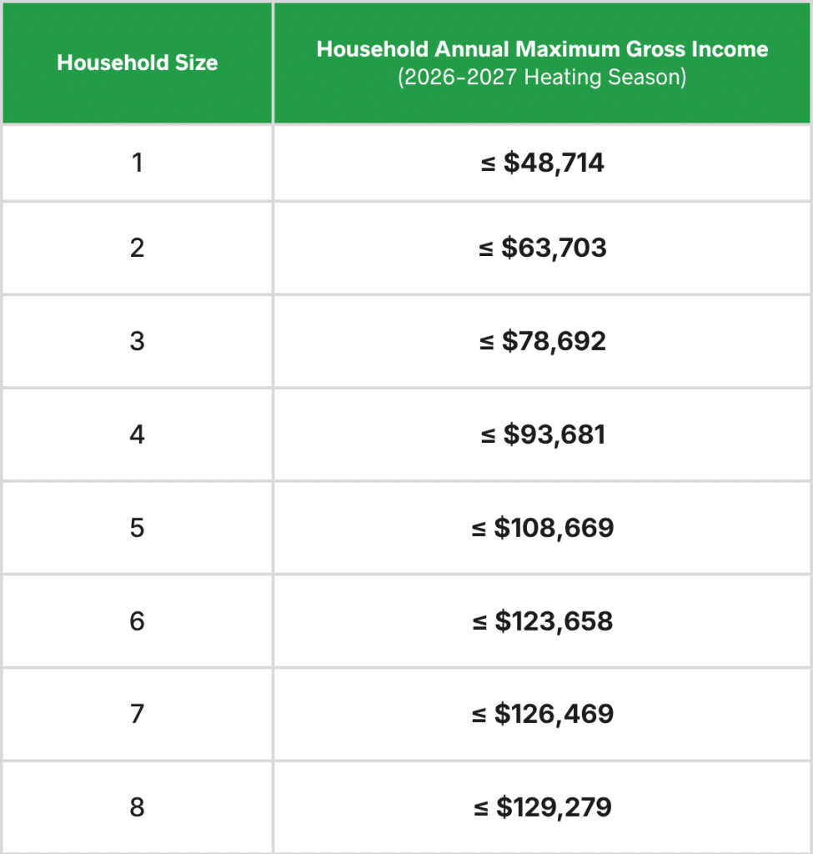
Task: Select household size 4 cell
Action: (138, 435)
